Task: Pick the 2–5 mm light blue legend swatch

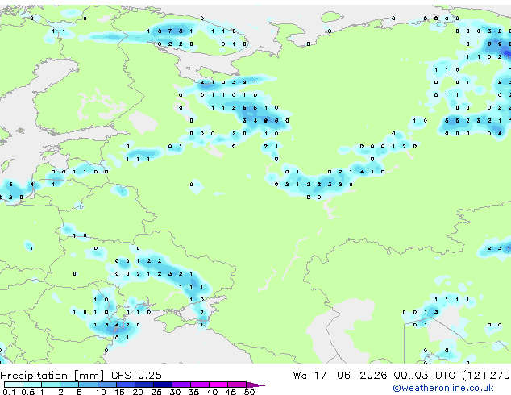Action: click(69, 385)
